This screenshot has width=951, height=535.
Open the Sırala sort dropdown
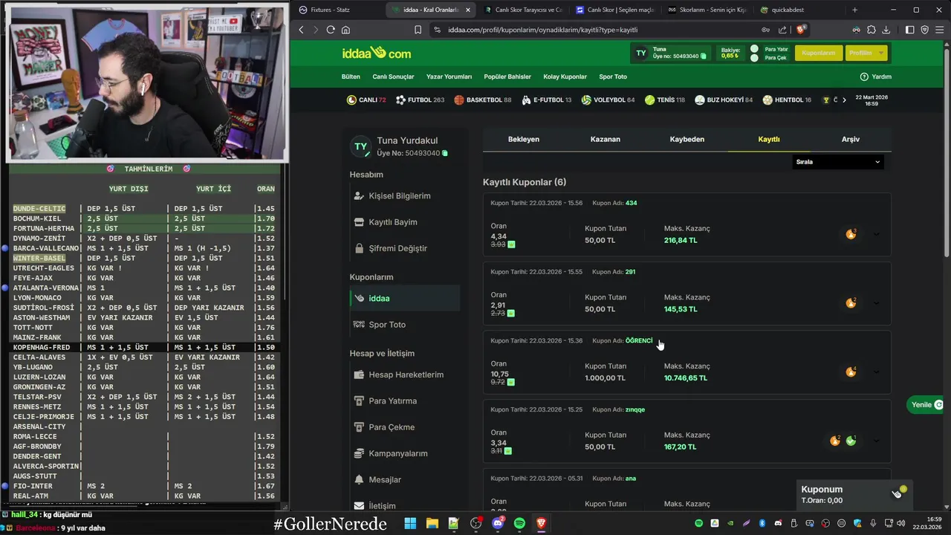pyautogui.click(x=837, y=162)
